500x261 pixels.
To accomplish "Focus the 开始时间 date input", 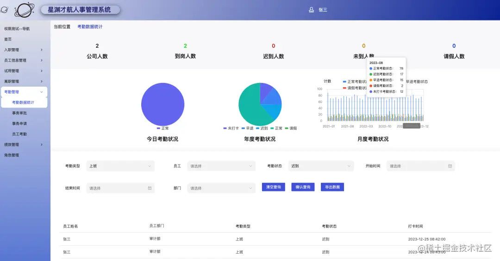I will click(x=420, y=166).
